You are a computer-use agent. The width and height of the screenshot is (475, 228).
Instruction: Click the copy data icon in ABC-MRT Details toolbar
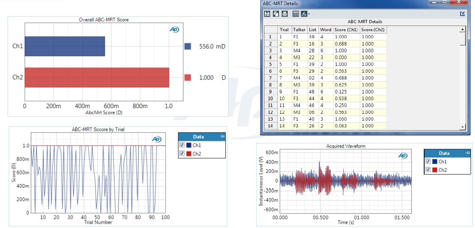click(x=276, y=14)
